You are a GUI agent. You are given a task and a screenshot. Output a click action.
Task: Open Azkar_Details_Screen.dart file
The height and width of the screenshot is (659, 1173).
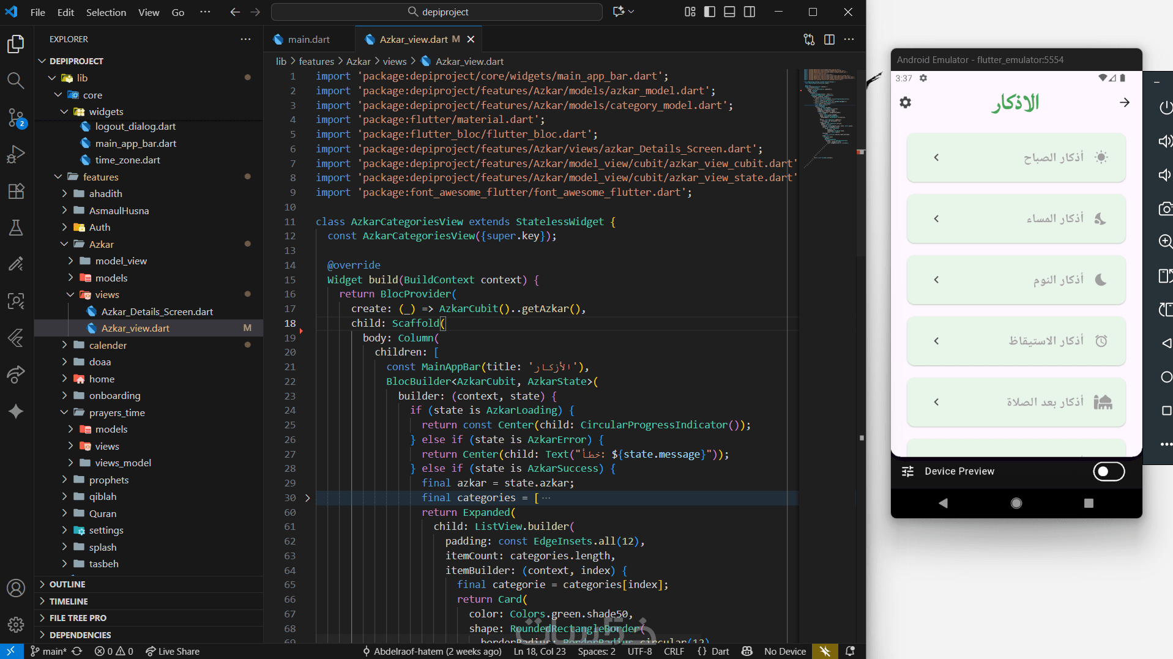click(x=157, y=311)
